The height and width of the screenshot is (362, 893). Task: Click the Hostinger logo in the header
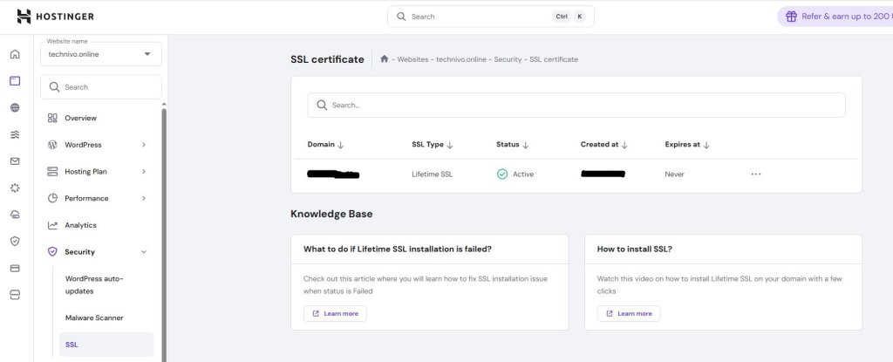pos(55,17)
